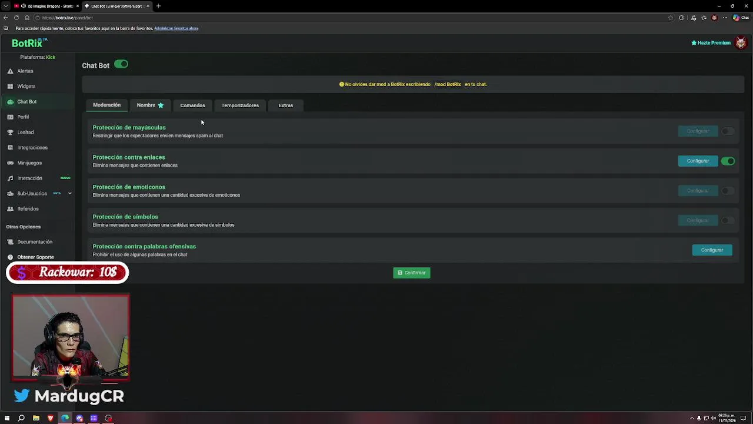
Task: Switch to the Imagine Dragons browser tab
Action: [x=46, y=6]
